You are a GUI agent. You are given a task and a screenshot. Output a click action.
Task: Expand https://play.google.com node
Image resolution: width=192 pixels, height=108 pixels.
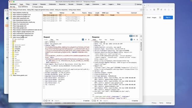9,28
